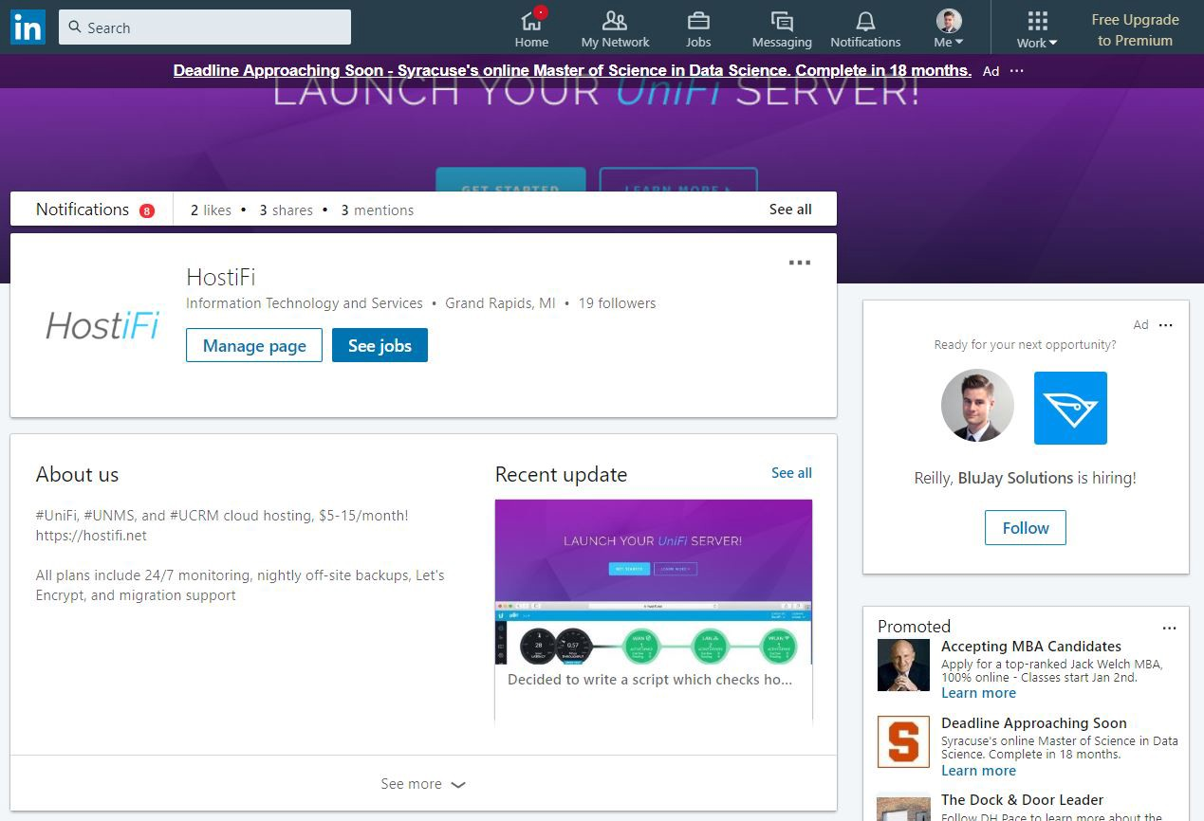Viewport: 1204px width, 821px height.
Task: Click the Syracuse S logo in Promoted
Action: pyautogui.click(x=903, y=741)
